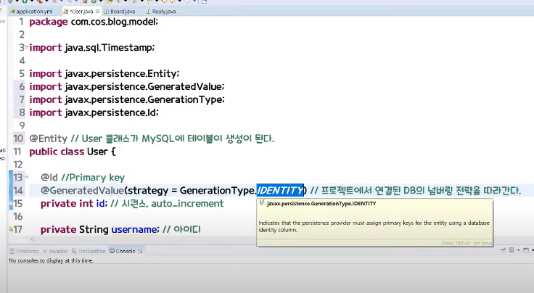
Task: Click javax.persistence.GeneratedValue import line
Action: (x=127, y=86)
